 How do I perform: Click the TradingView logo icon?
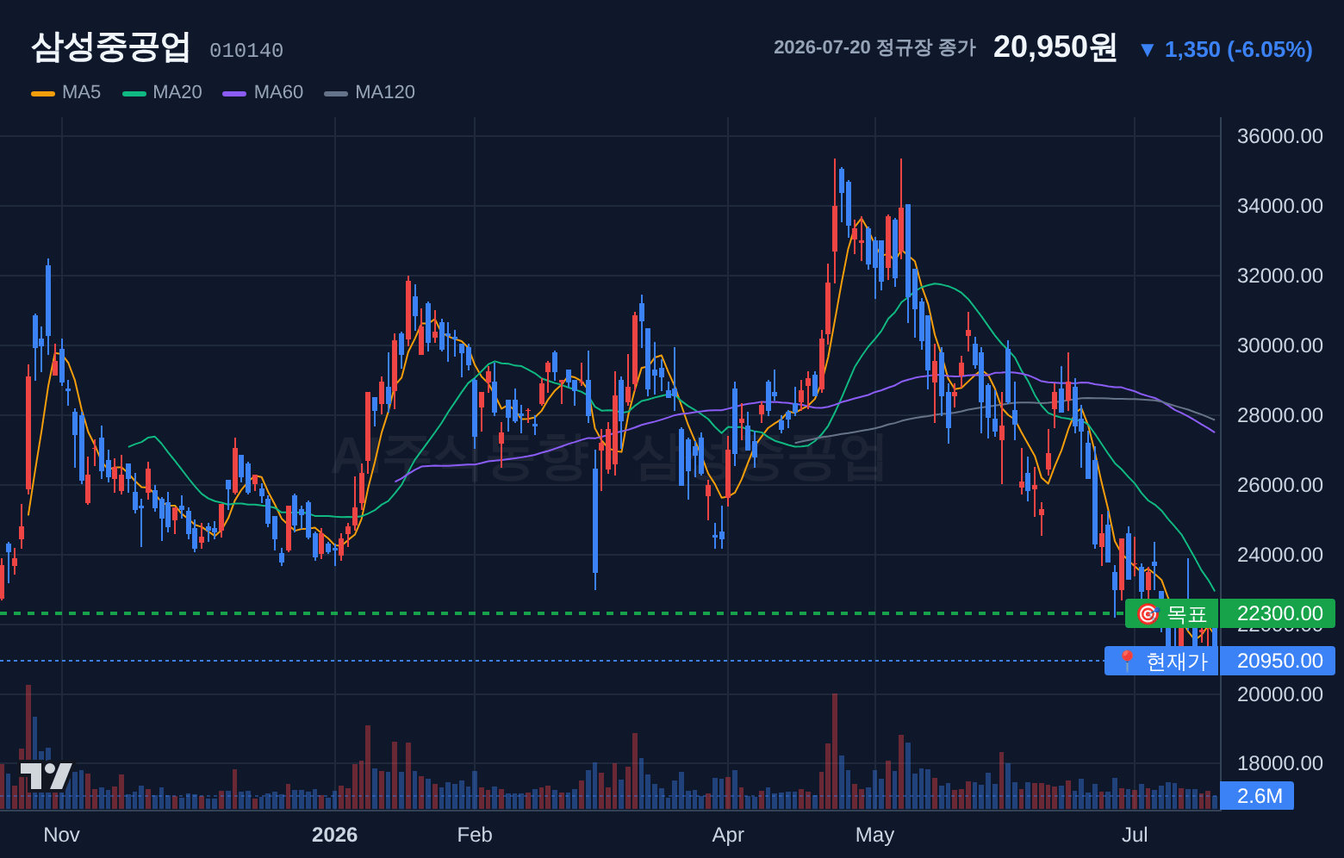click(x=46, y=775)
